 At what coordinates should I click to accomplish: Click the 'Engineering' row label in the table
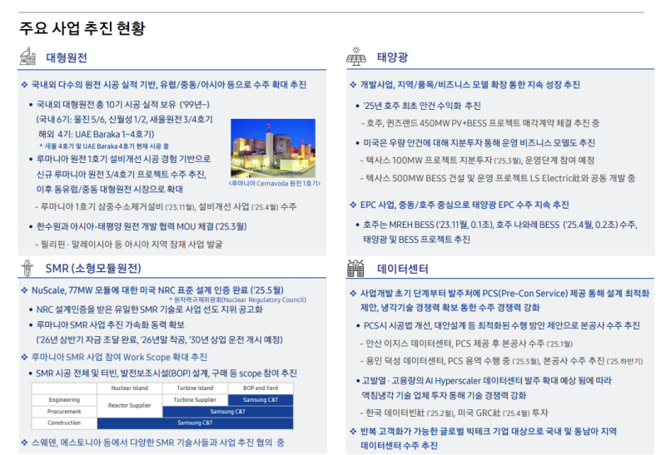click(64, 399)
